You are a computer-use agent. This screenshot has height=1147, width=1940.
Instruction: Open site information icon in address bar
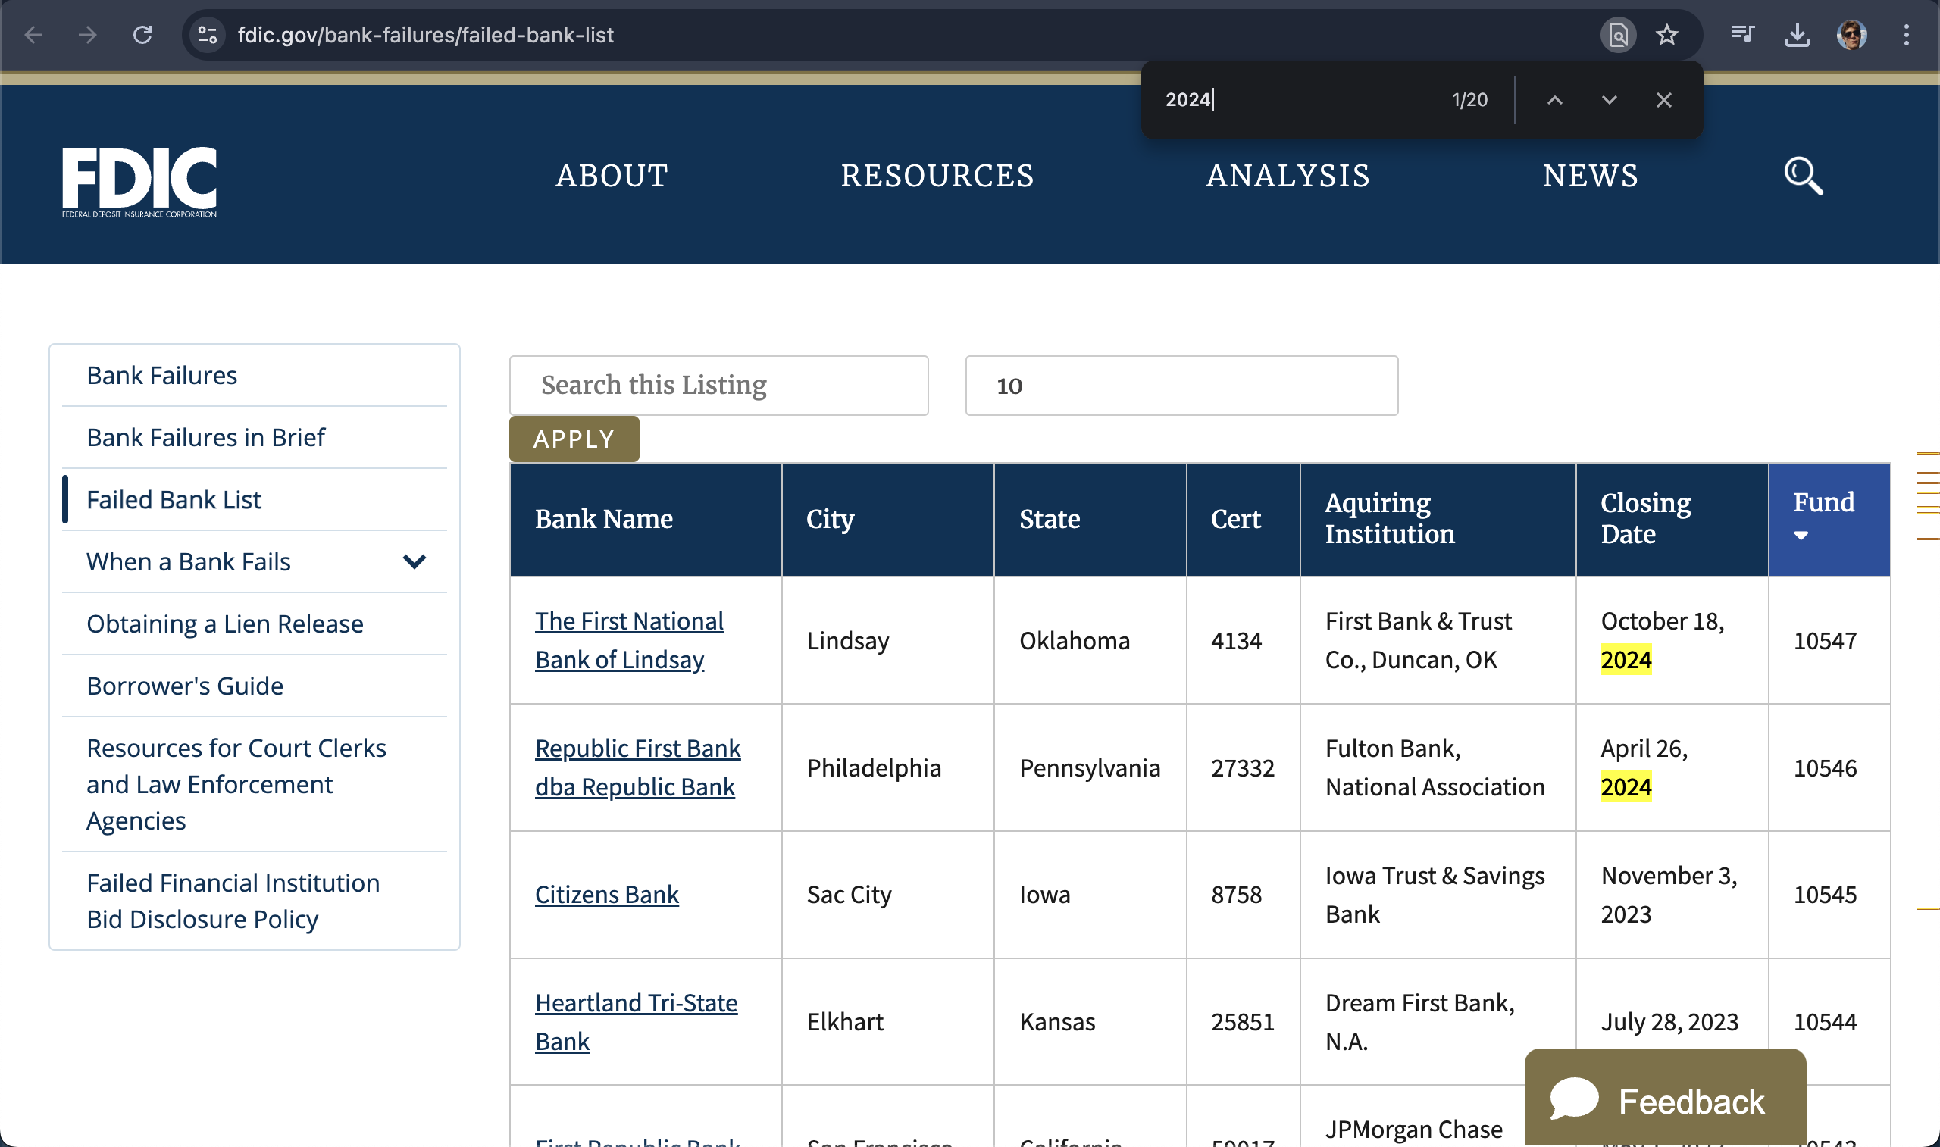(207, 35)
